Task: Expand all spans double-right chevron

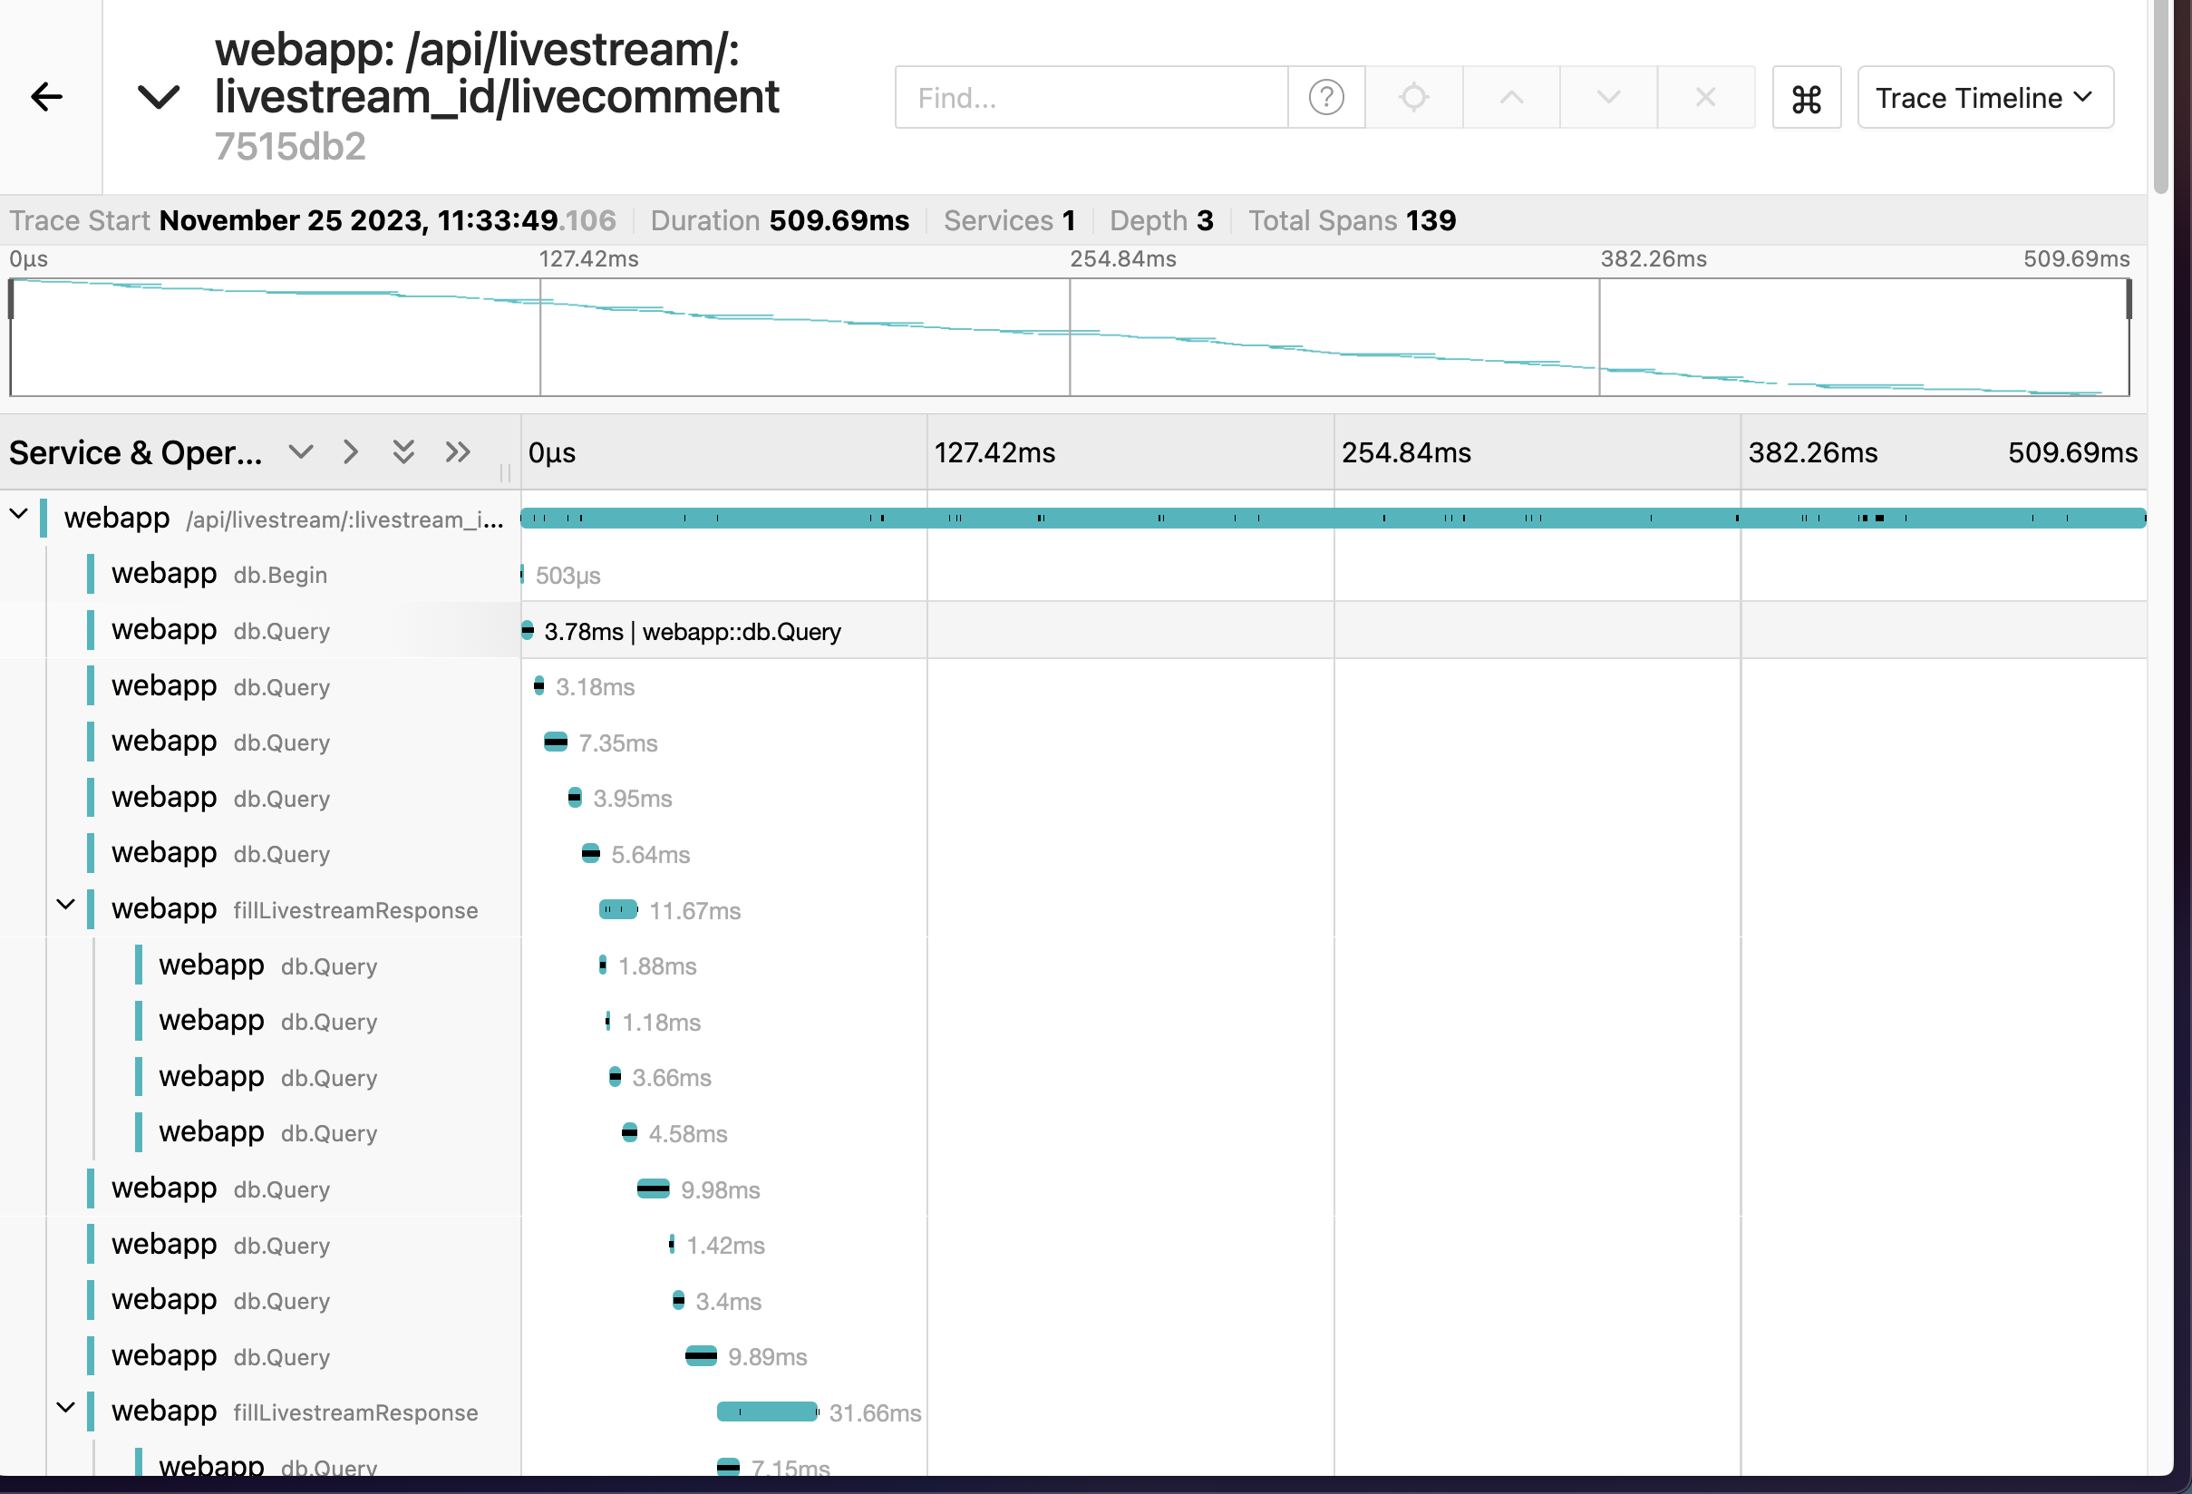Action: coord(458,451)
